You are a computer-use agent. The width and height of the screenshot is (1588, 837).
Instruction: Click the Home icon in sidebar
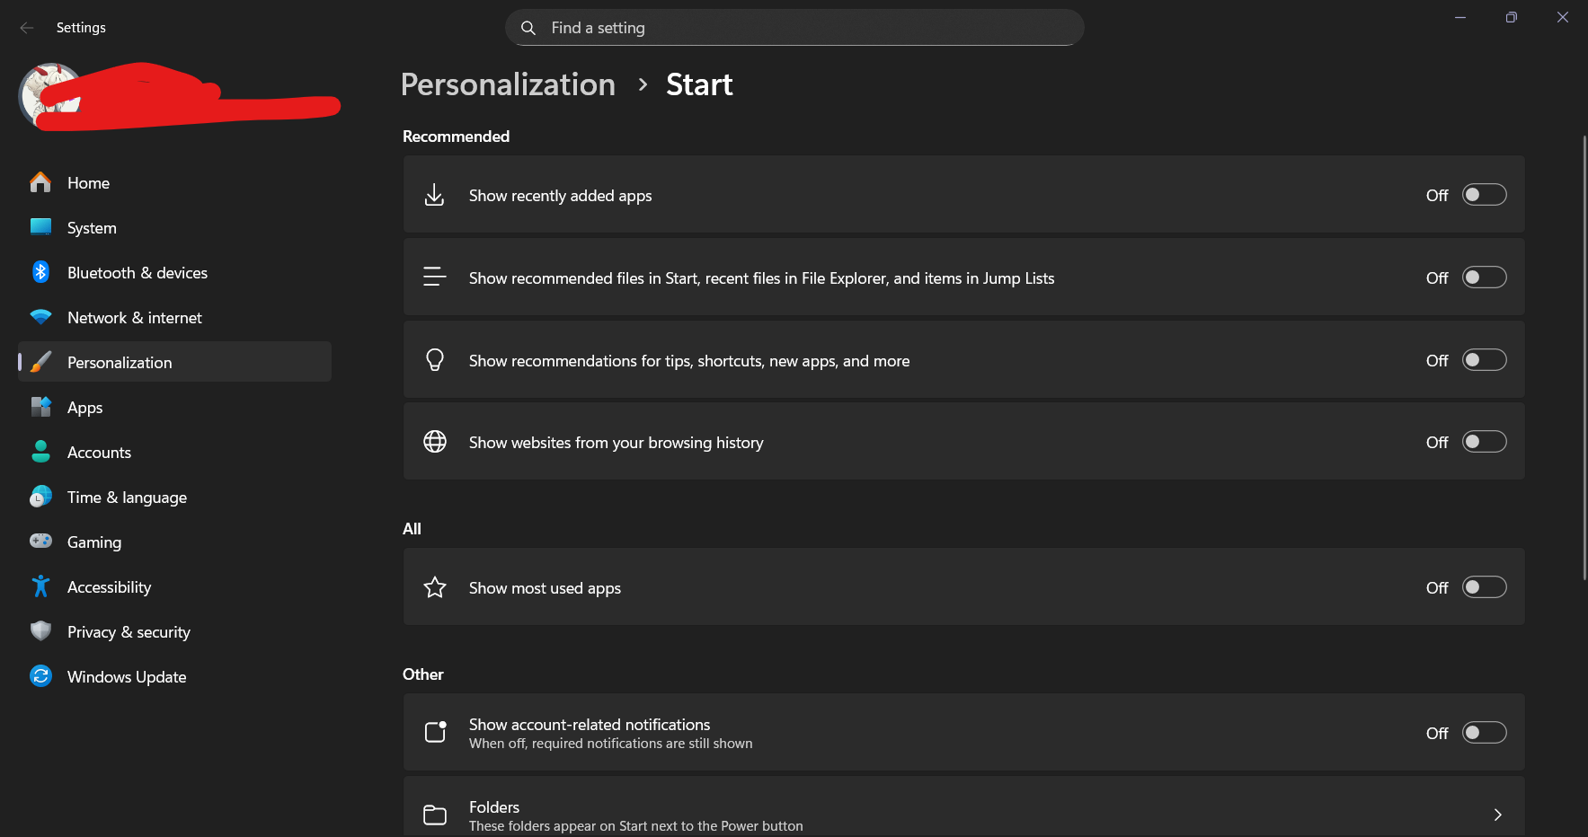coord(40,182)
